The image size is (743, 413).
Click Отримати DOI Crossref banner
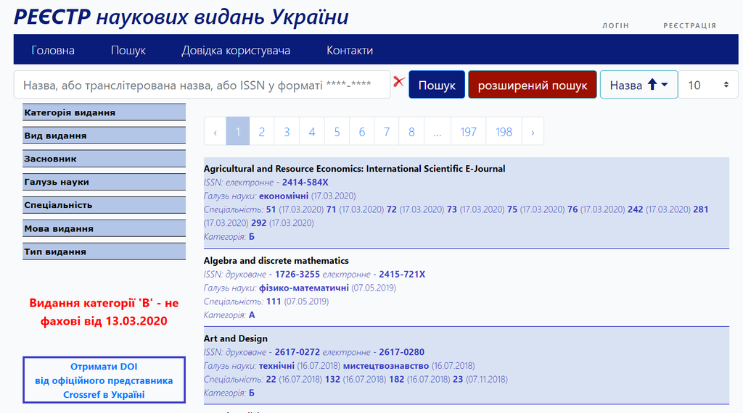coord(104,380)
